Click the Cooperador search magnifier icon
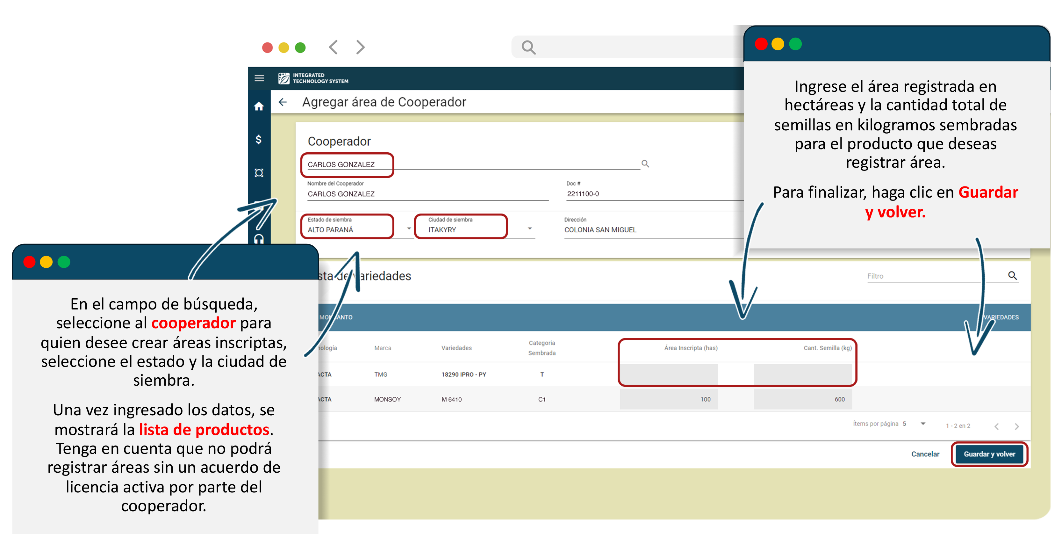Image resolution: width=1062 pixels, height=545 pixels. [x=645, y=164]
